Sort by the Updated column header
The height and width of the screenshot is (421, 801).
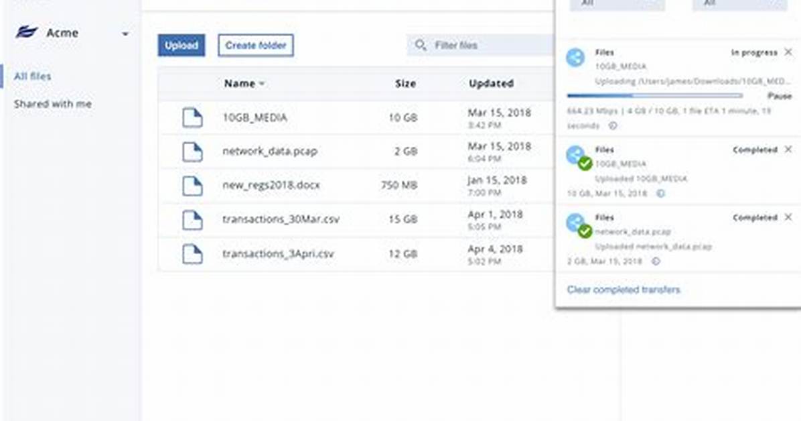[x=492, y=83]
